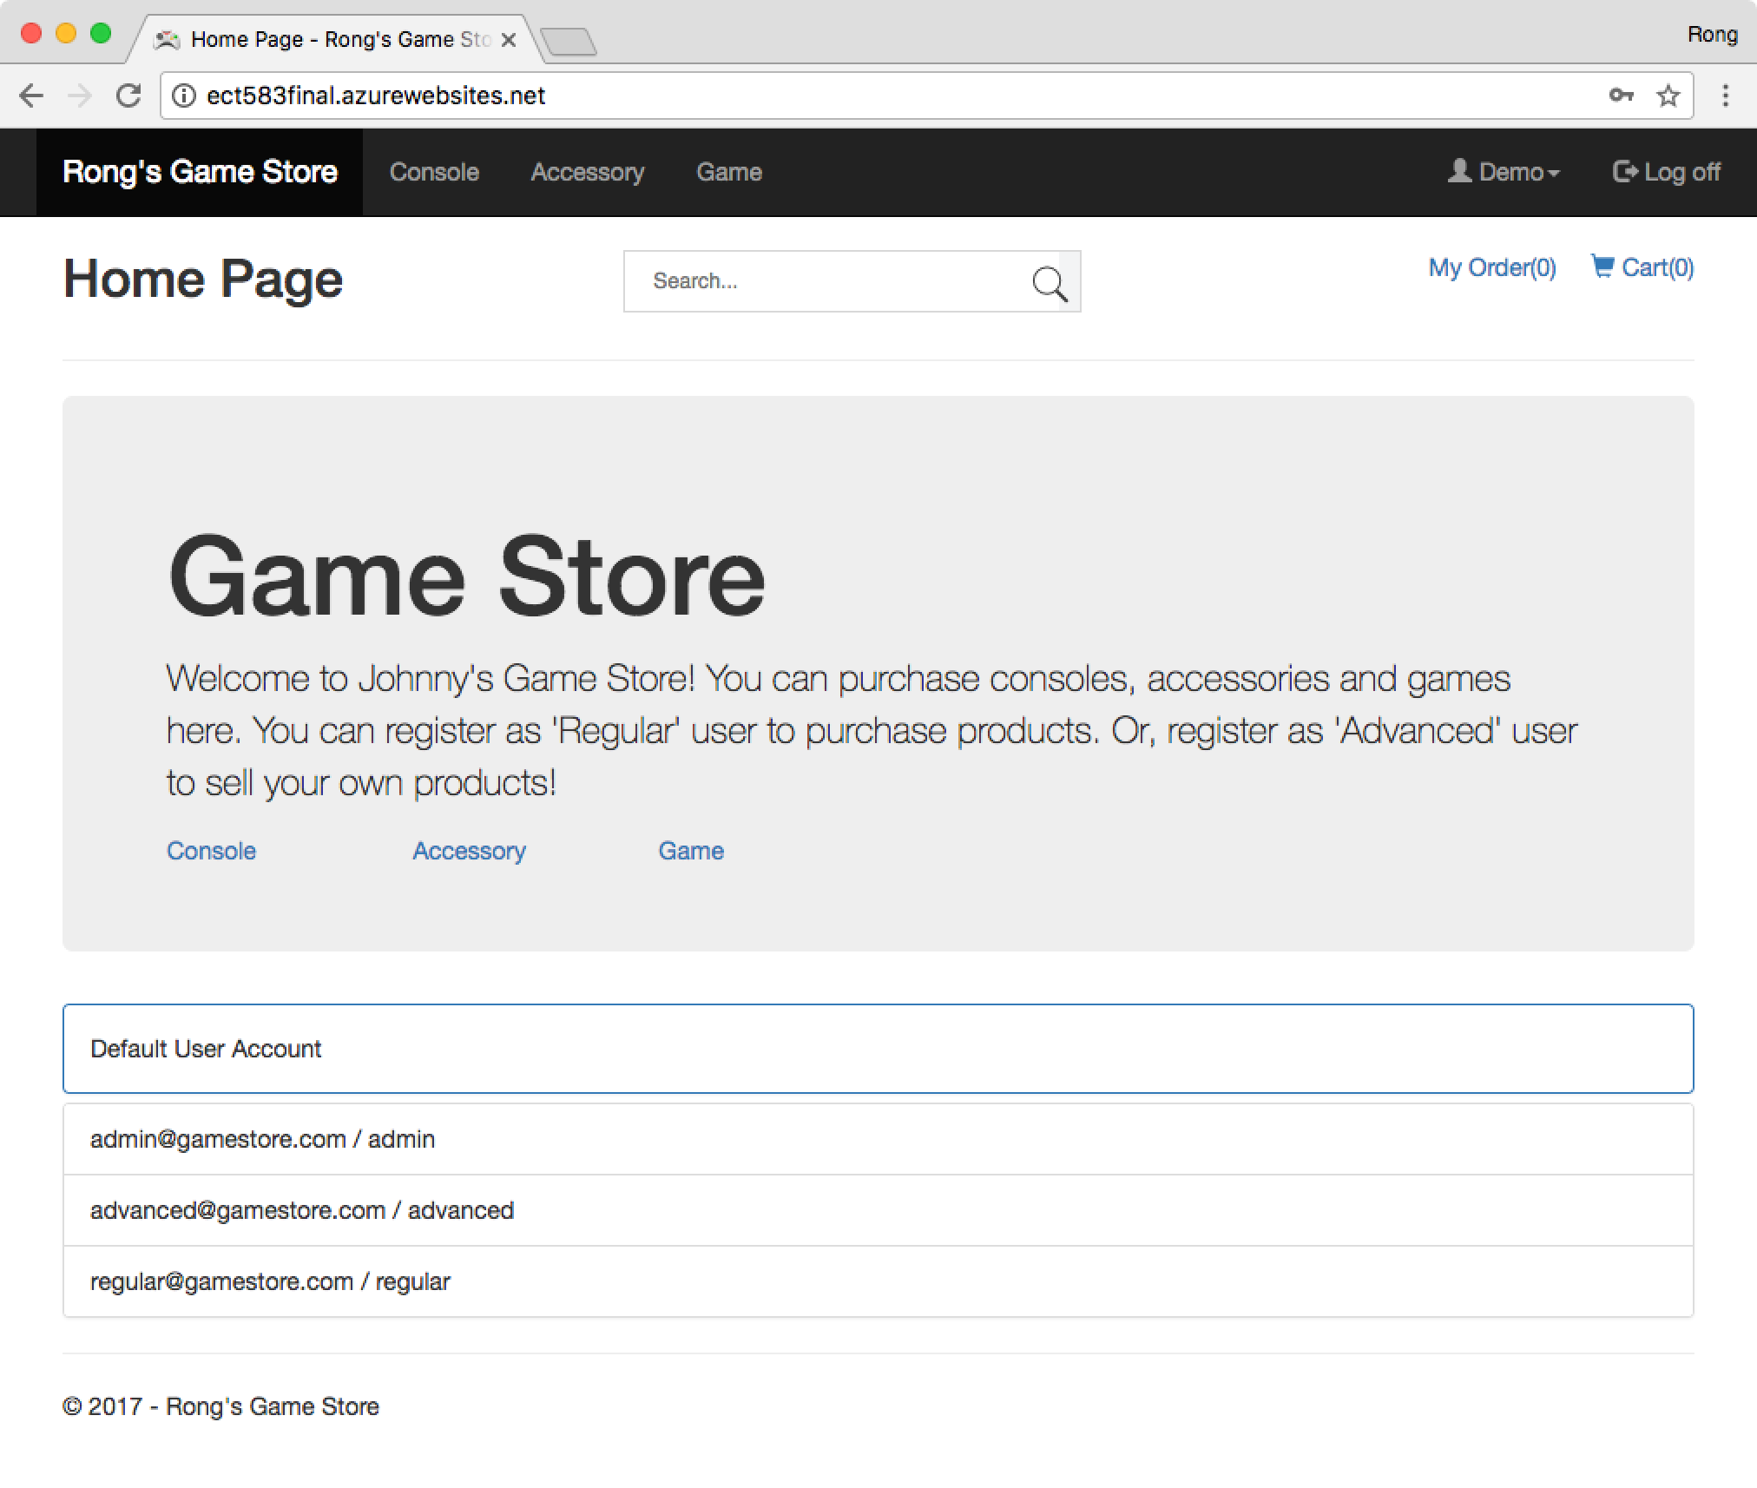1757x1488 pixels.
Task: Click the macOS green zoom window button
Action: tap(101, 34)
